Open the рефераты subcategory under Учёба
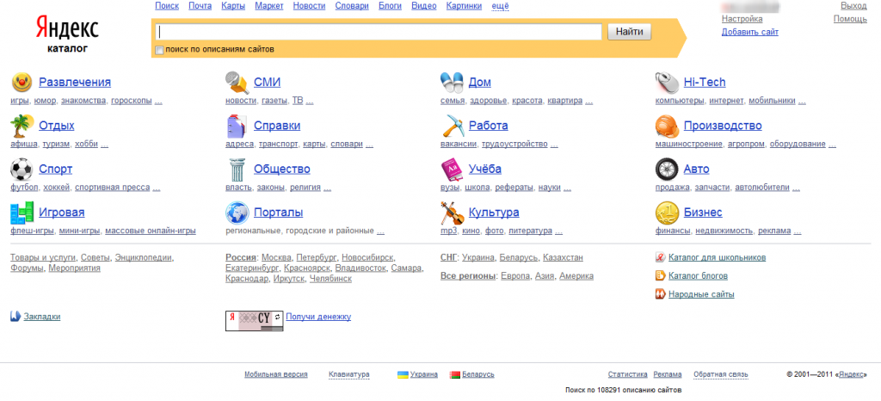Screen dimensions: 881x401 (x=514, y=188)
